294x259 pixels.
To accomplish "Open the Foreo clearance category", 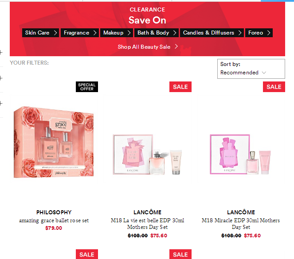I will click(x=259, y=33).
